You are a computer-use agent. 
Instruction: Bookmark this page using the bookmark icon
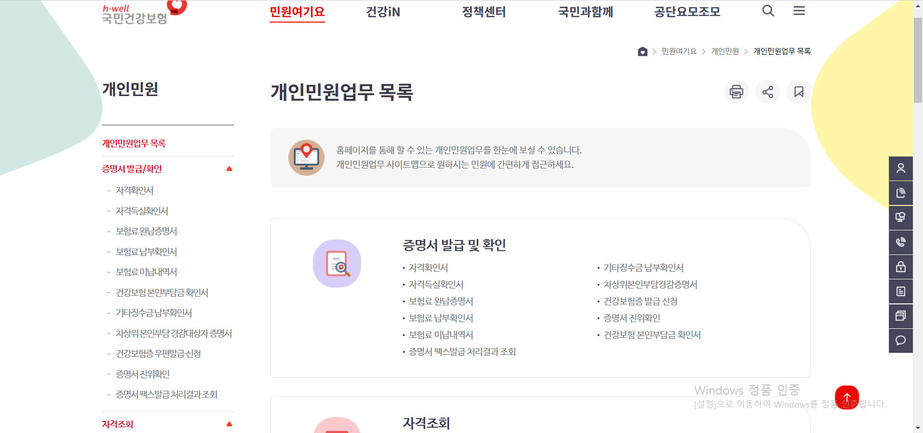[798, 92]
